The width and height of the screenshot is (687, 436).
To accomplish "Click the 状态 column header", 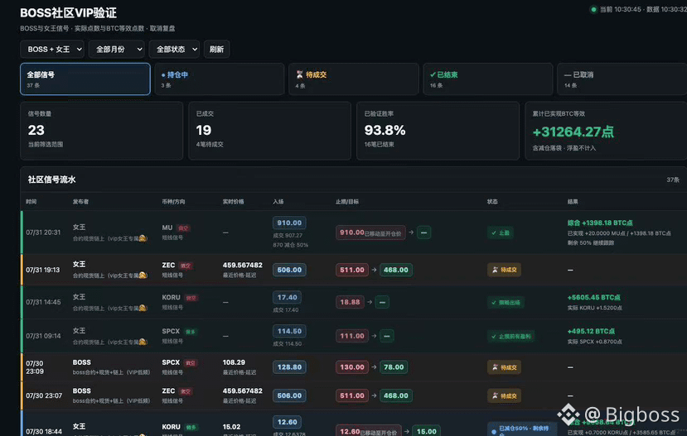I will click(x=492, y=202).
